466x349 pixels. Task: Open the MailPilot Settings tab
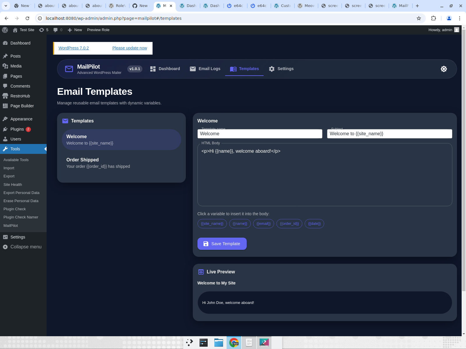281,69
